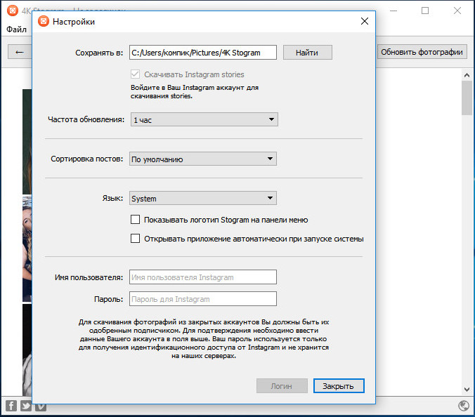
Task: Minimize the 4K Stogram main window
Action: [x=393, y=11]
